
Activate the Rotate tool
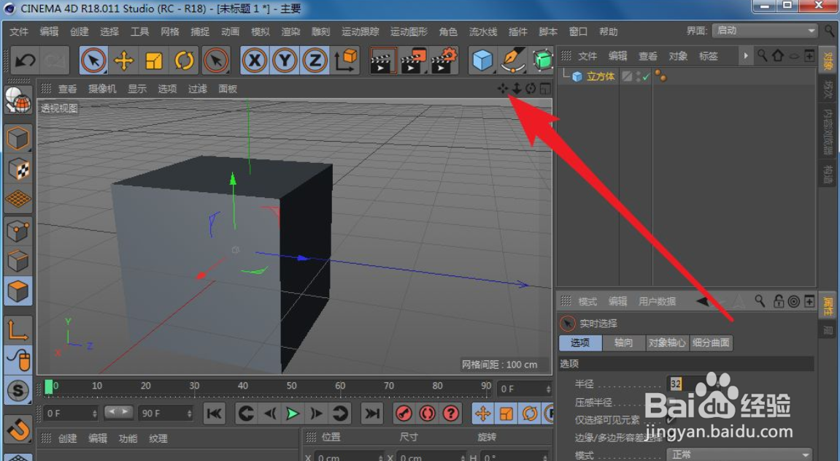[185, 60]
